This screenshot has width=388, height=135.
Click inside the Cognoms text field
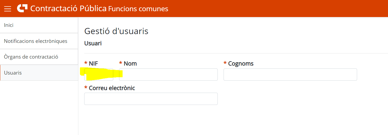pos(290,75)
